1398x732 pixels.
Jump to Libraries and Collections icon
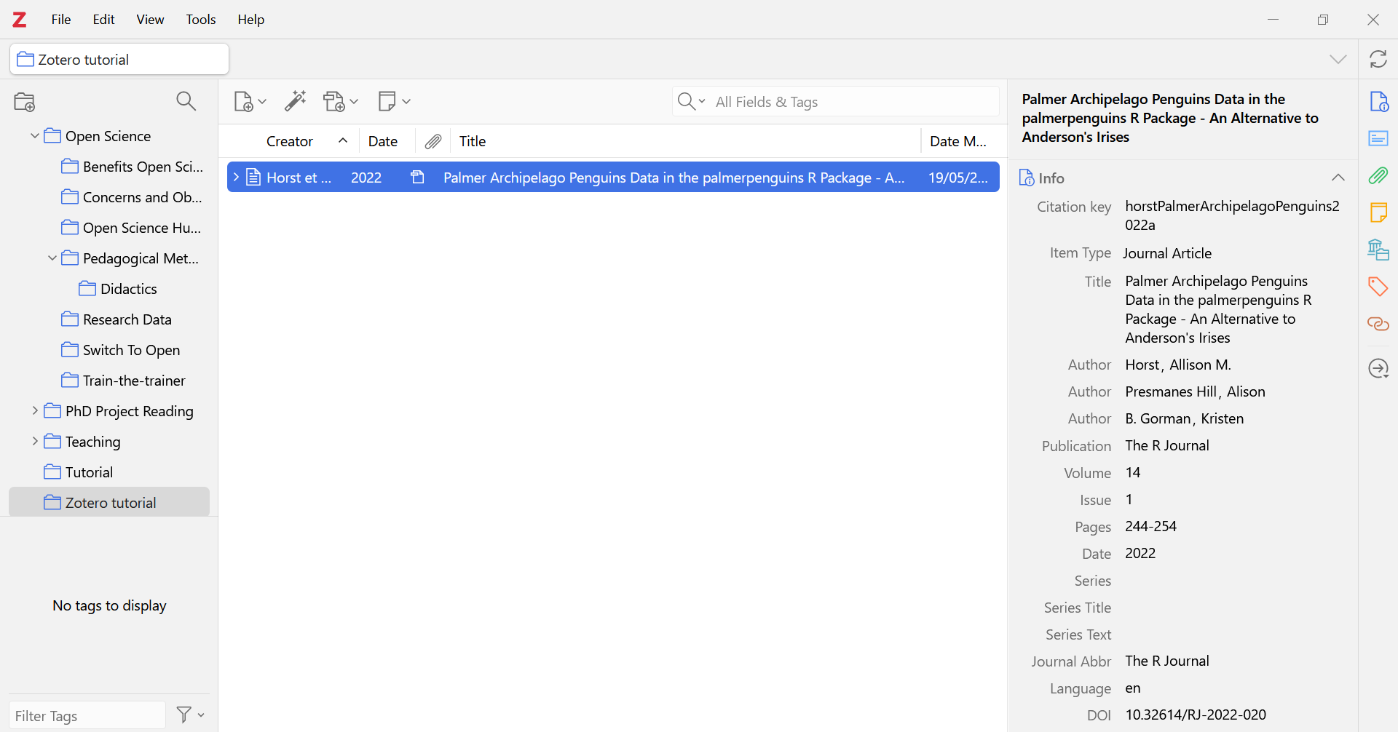1378,250
